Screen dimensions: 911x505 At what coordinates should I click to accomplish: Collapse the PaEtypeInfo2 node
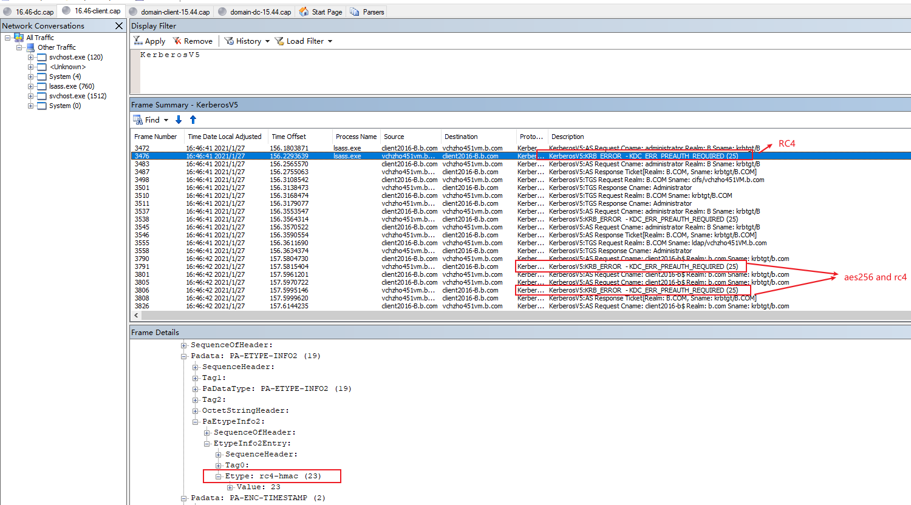click(x=195, y=422)
